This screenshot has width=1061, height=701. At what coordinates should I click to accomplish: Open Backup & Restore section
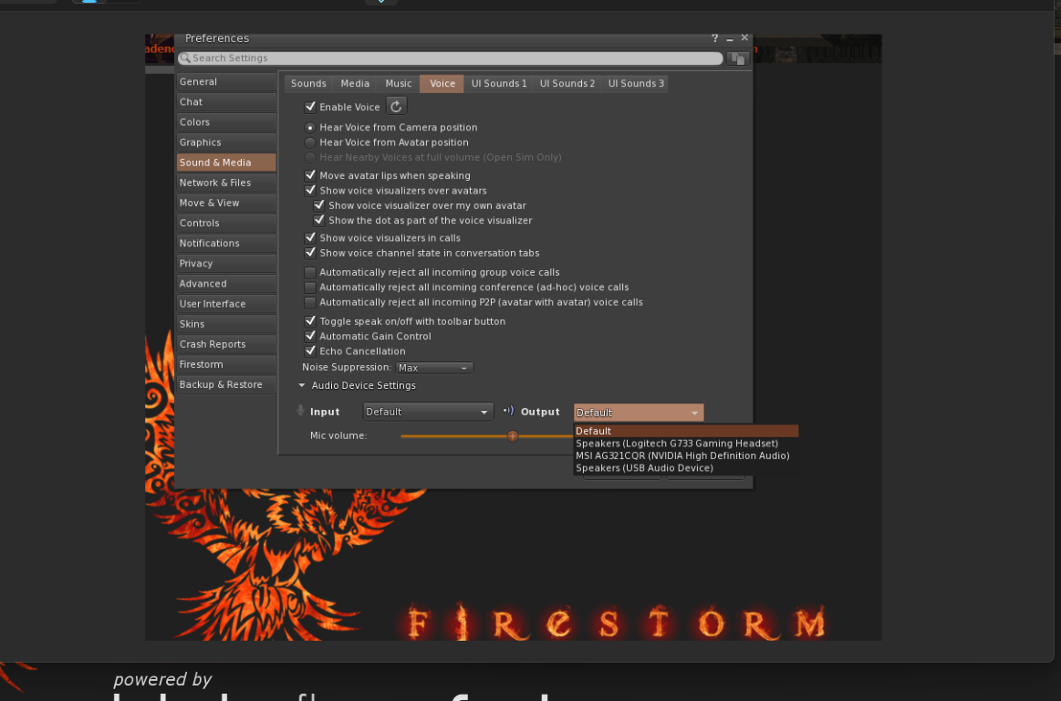(x=226, y=384)
